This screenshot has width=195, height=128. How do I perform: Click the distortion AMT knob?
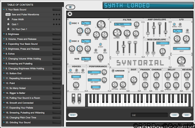click(134, 80)
